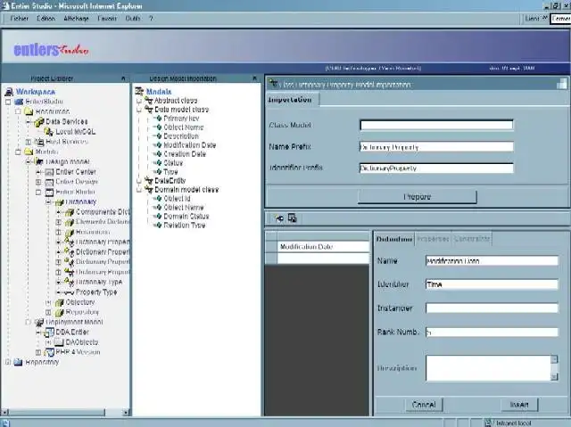Click Description box scroll-down arrow

pyautogui.click(x=554, y=377)
